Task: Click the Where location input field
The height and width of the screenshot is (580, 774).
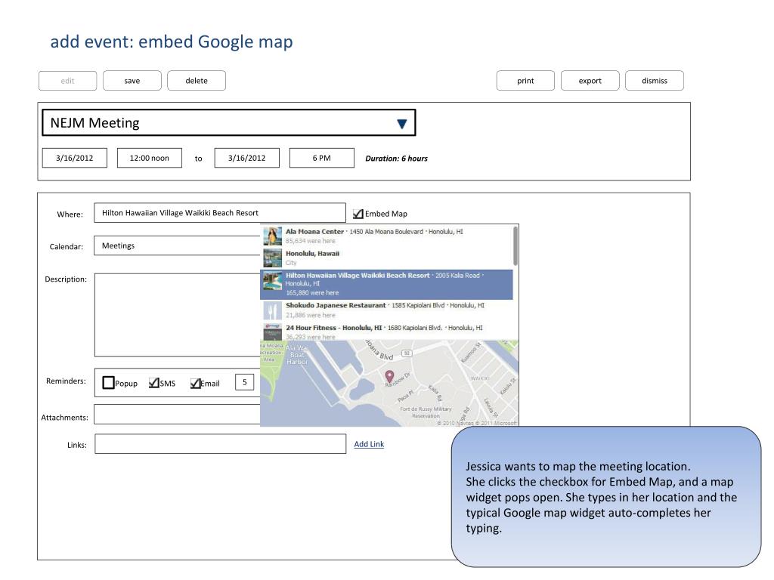Action: 220,212
